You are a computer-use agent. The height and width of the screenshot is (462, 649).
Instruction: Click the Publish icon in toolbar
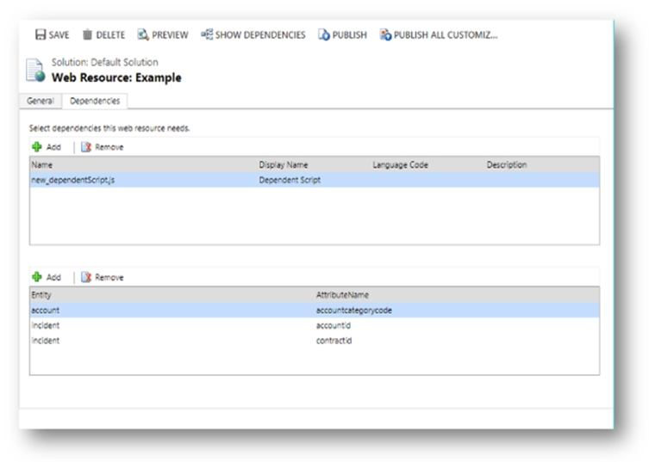click(x=324, y=35)
